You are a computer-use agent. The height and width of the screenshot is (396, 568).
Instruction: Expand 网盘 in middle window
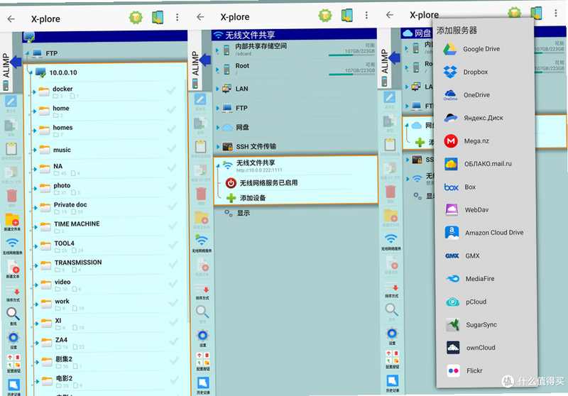tap(218, 128)
